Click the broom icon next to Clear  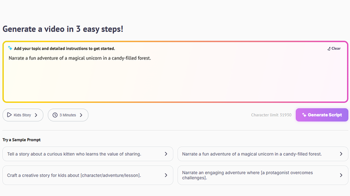click(x=329, y=49)
